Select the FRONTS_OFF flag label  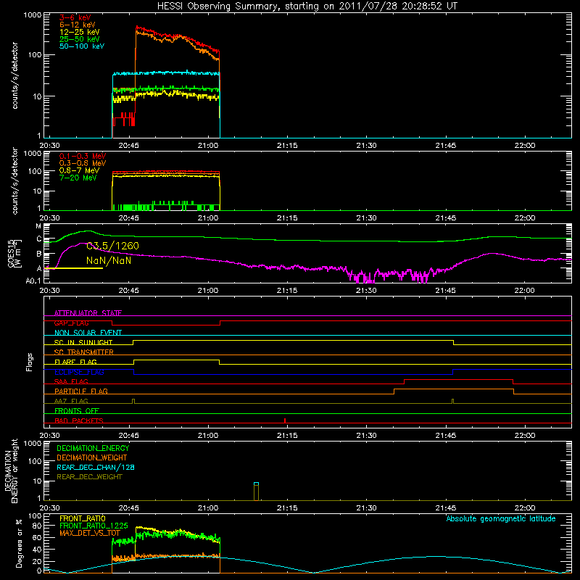click(77, 411)
